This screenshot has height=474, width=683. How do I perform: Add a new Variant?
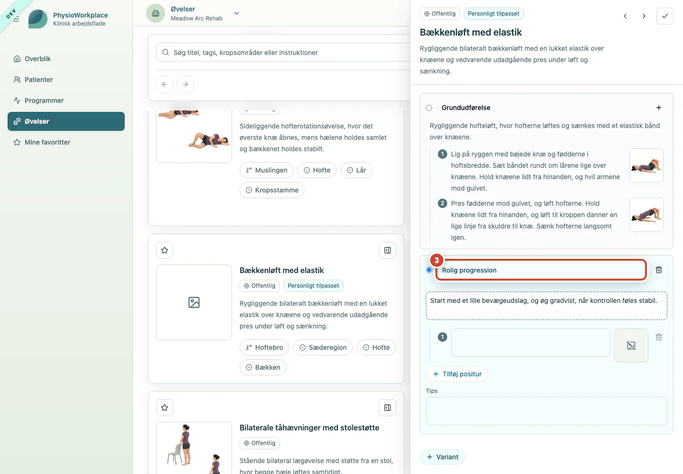click(x=442, y=457)
